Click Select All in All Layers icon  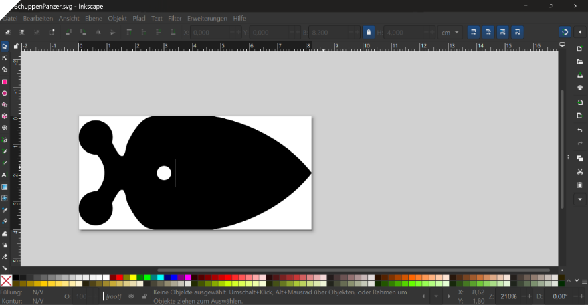22,32
